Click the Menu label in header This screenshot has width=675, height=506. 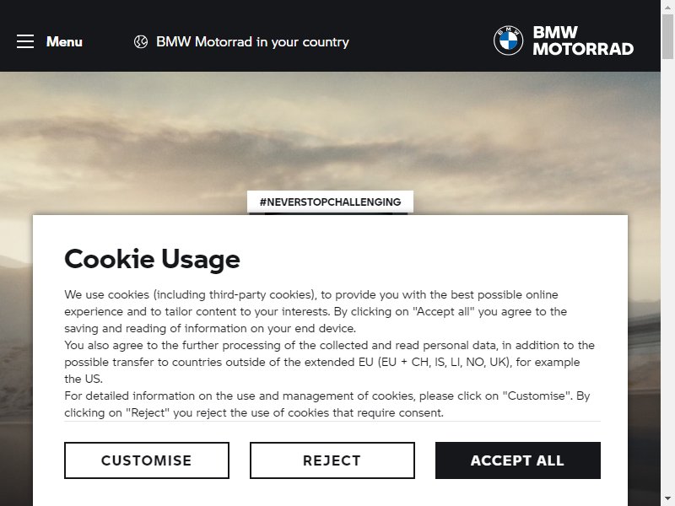coord(64,41)
